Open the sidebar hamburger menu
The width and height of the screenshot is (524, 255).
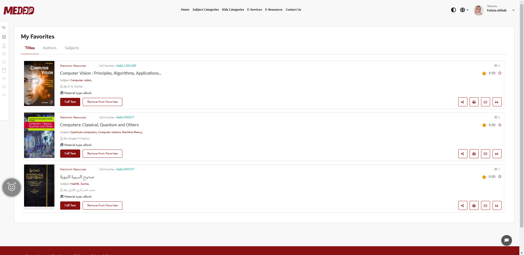[4, 27]
